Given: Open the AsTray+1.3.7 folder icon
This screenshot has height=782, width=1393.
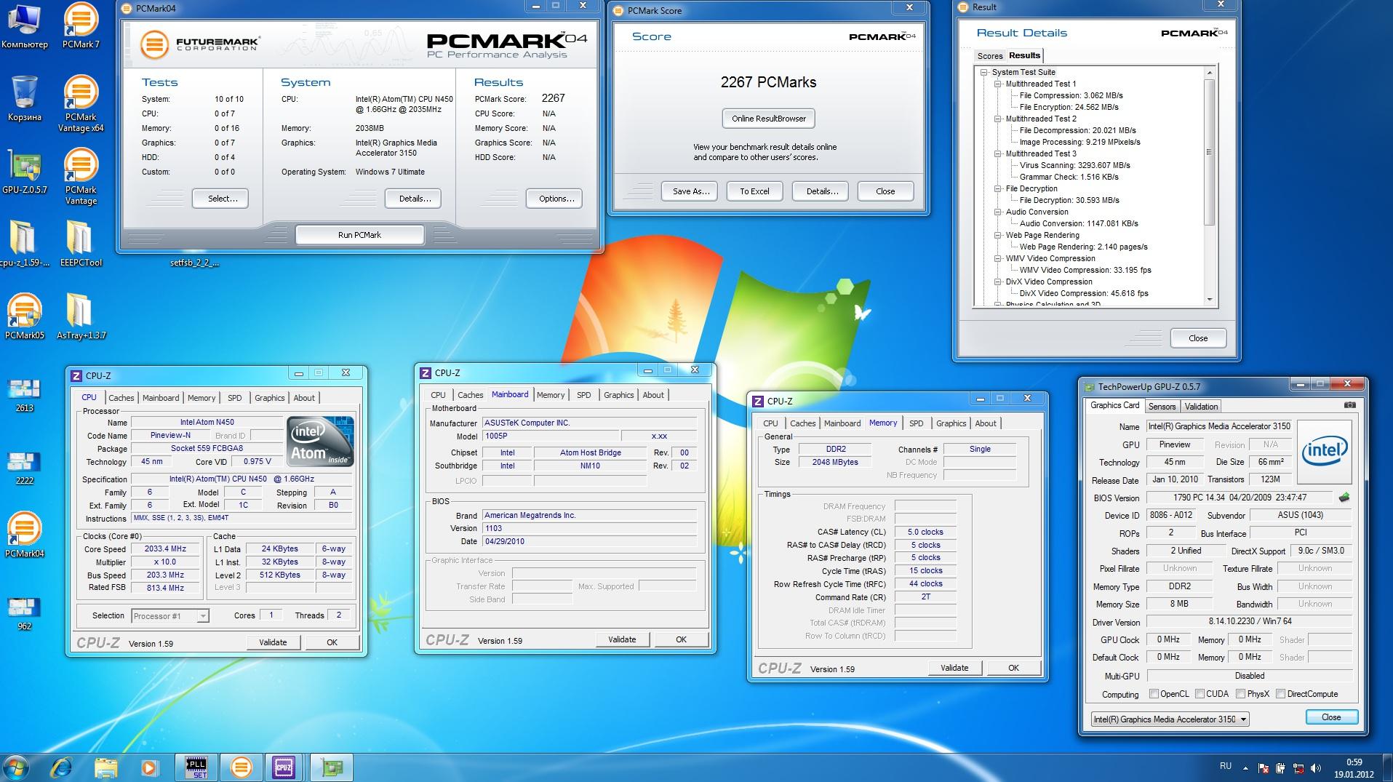Looking at the screenshot, I should pos(81,316).
